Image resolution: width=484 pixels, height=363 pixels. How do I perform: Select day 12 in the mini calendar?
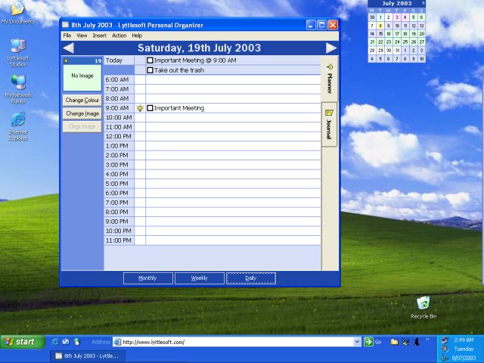click(414, 26)
